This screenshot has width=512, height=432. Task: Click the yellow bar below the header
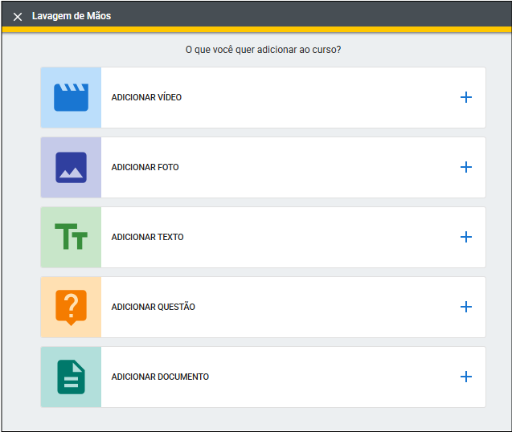click(x=256, y=30)
